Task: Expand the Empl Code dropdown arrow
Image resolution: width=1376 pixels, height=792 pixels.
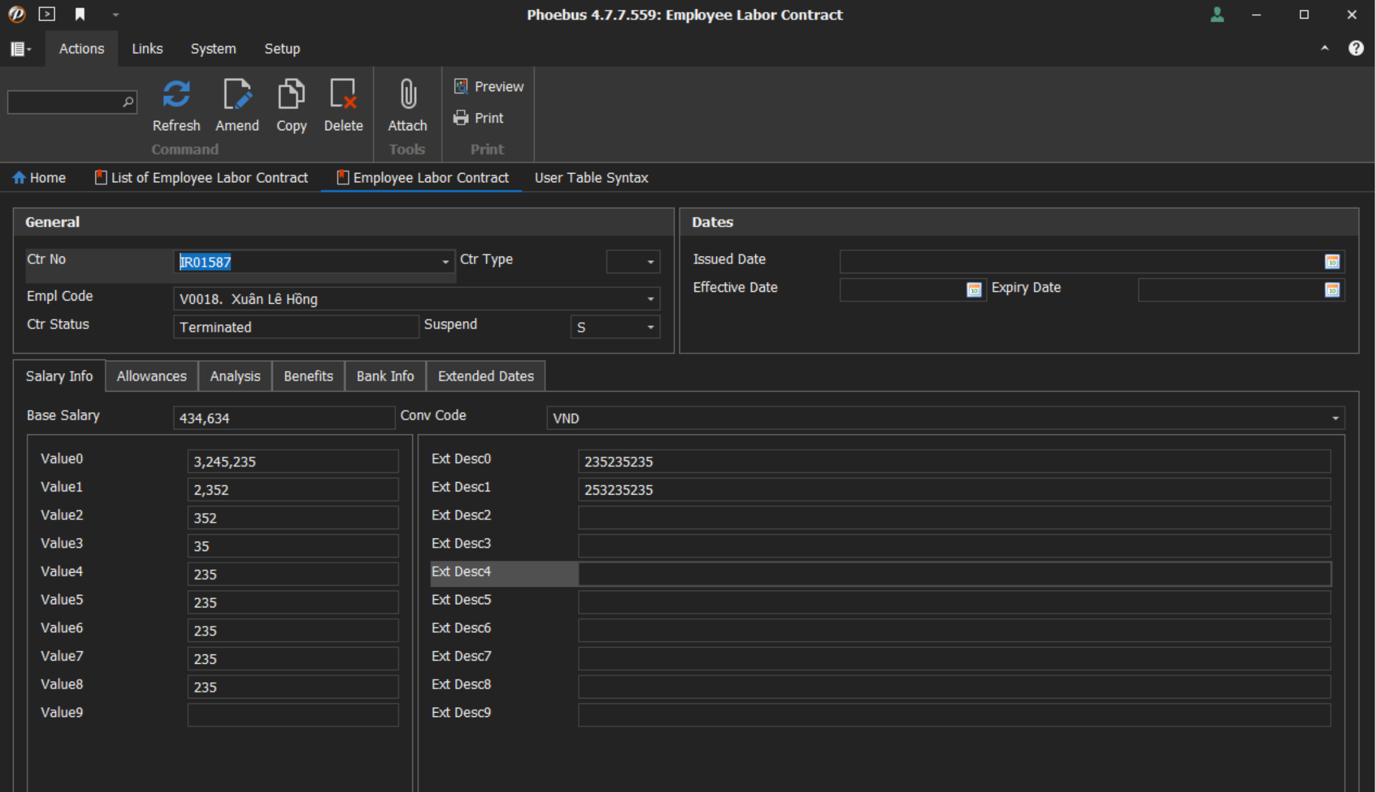Action: pyautogui.click(x=650, y=299)
